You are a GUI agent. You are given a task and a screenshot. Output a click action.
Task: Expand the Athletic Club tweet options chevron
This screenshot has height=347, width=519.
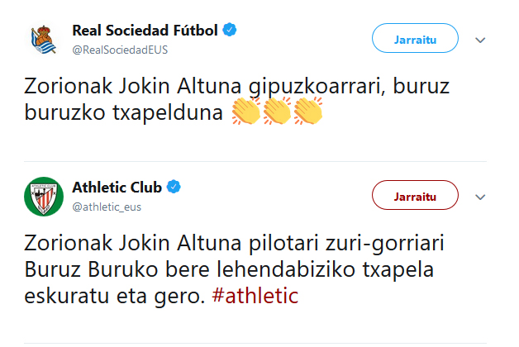[x=480, y=197]
